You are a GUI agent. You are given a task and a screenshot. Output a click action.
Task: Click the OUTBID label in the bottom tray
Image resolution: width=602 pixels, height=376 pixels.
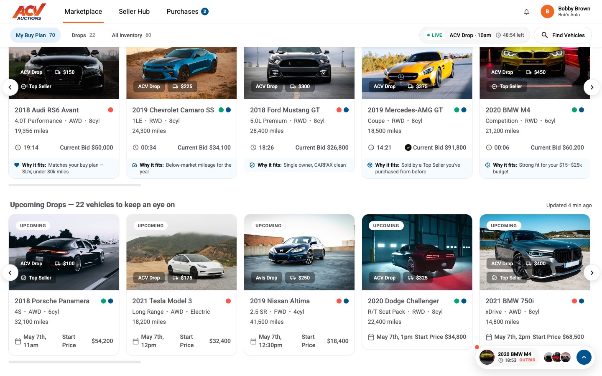[x=527, y=360]
